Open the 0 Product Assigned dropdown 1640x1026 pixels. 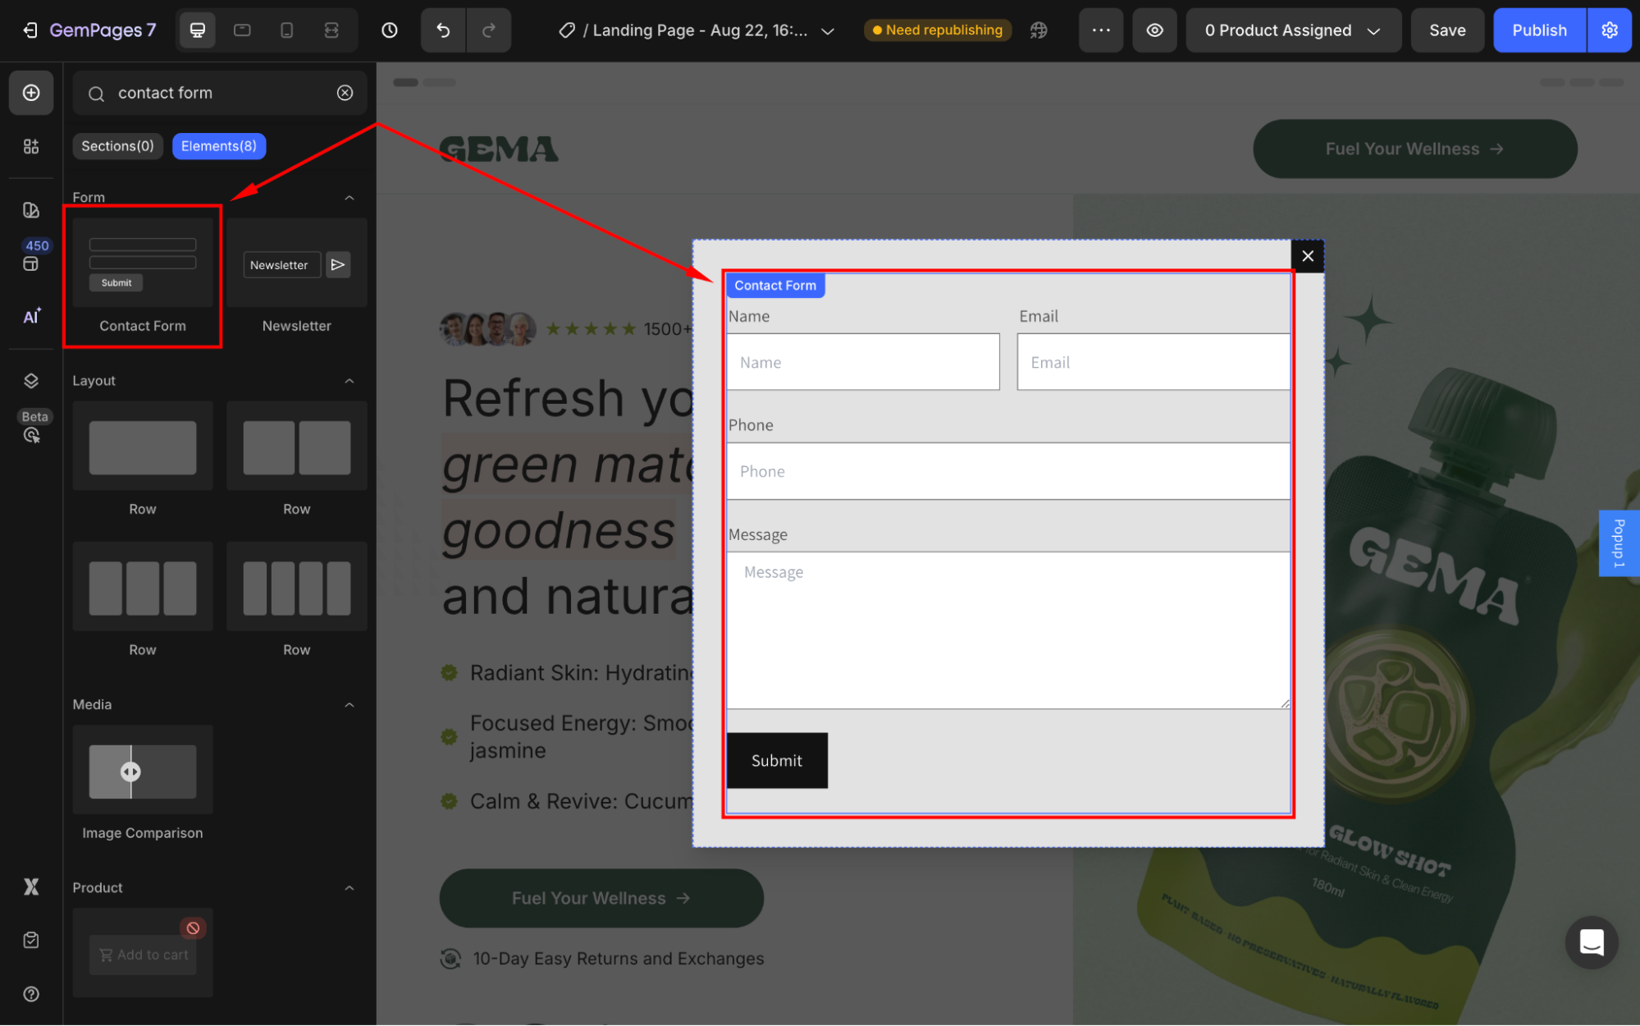point(1292,30)
